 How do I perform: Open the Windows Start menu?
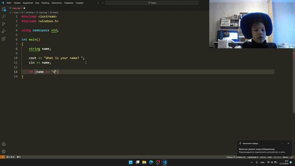click(130, 162)
